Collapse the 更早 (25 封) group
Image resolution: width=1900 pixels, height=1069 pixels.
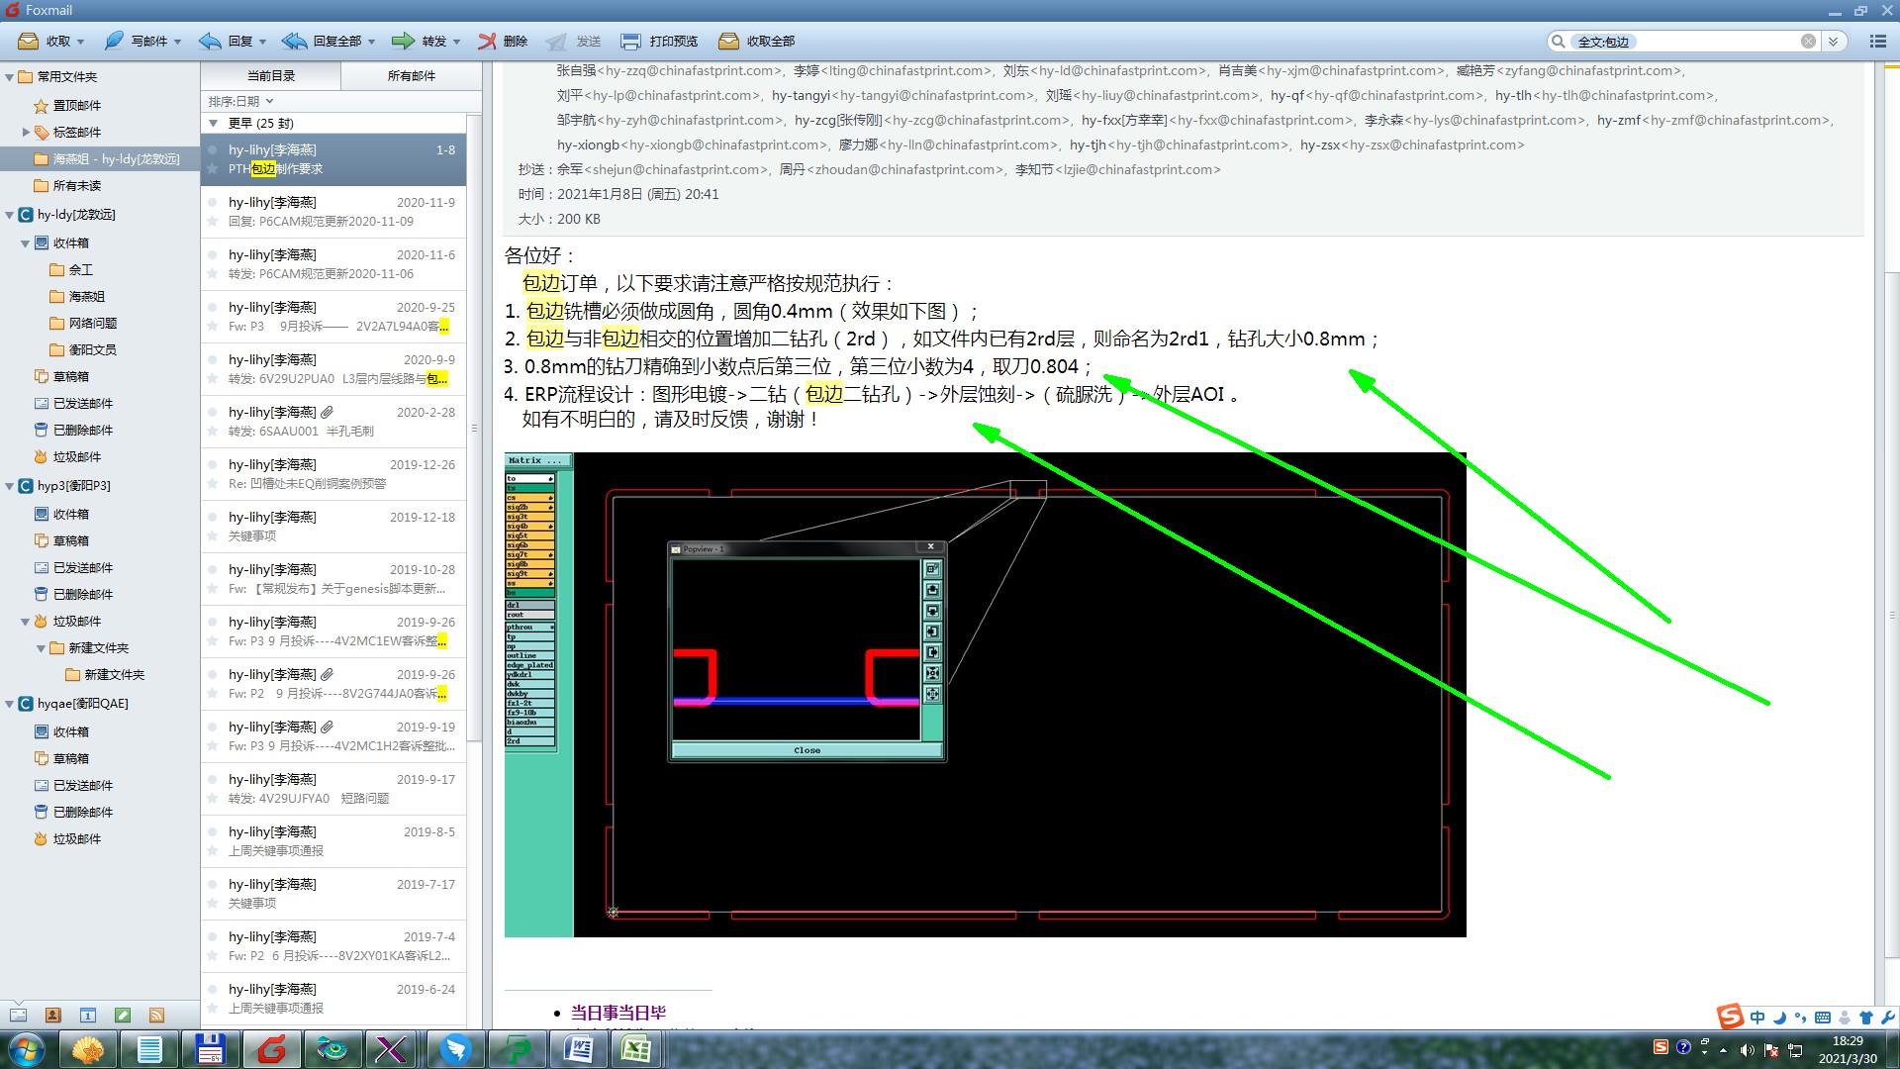click(213, 123)
